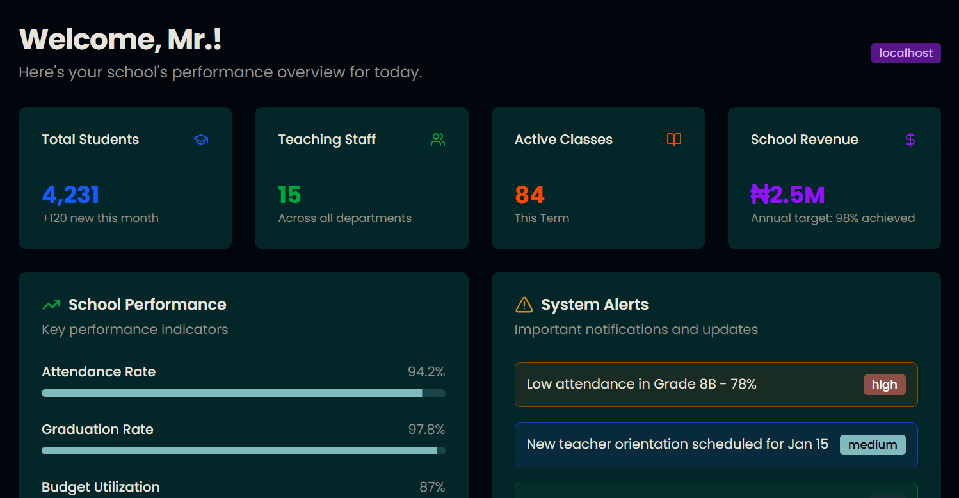Select the 4,231 total students figure
959x498 pixels.
point(70,195)
